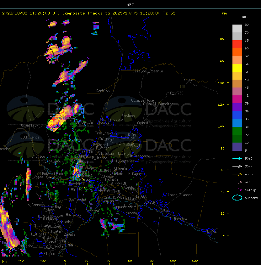Click the 'La_Carrera' map label
The height and width of the screenshot is (265, 261).
coord(35,205)
